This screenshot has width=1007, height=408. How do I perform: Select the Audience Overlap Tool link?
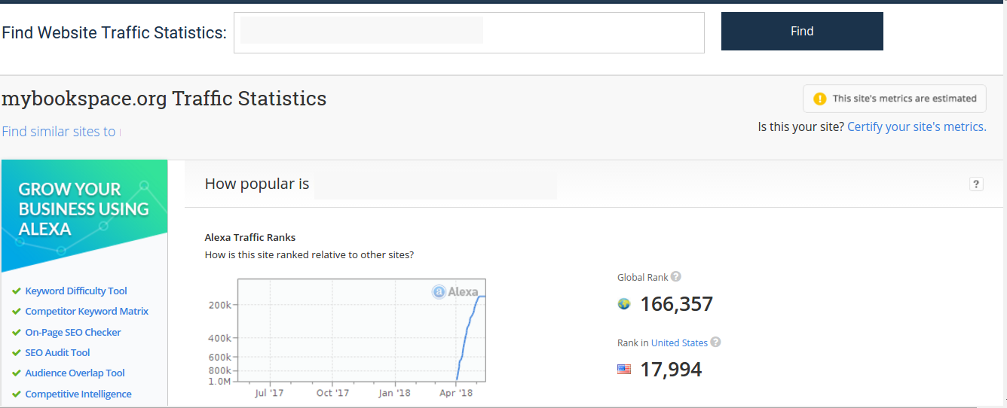pos(75,373)
